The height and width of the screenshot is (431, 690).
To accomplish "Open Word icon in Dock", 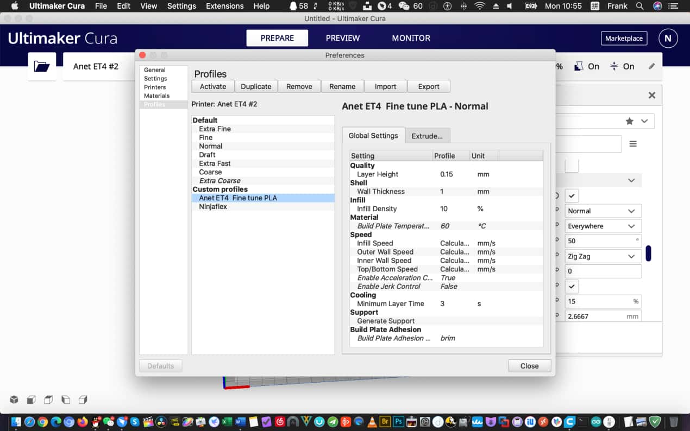I will coord(240,421).
